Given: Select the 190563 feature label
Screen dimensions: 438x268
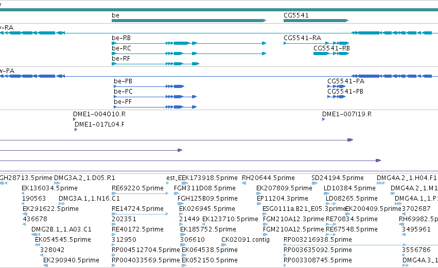Looking at the screenshot, I should tap(34, 199).
